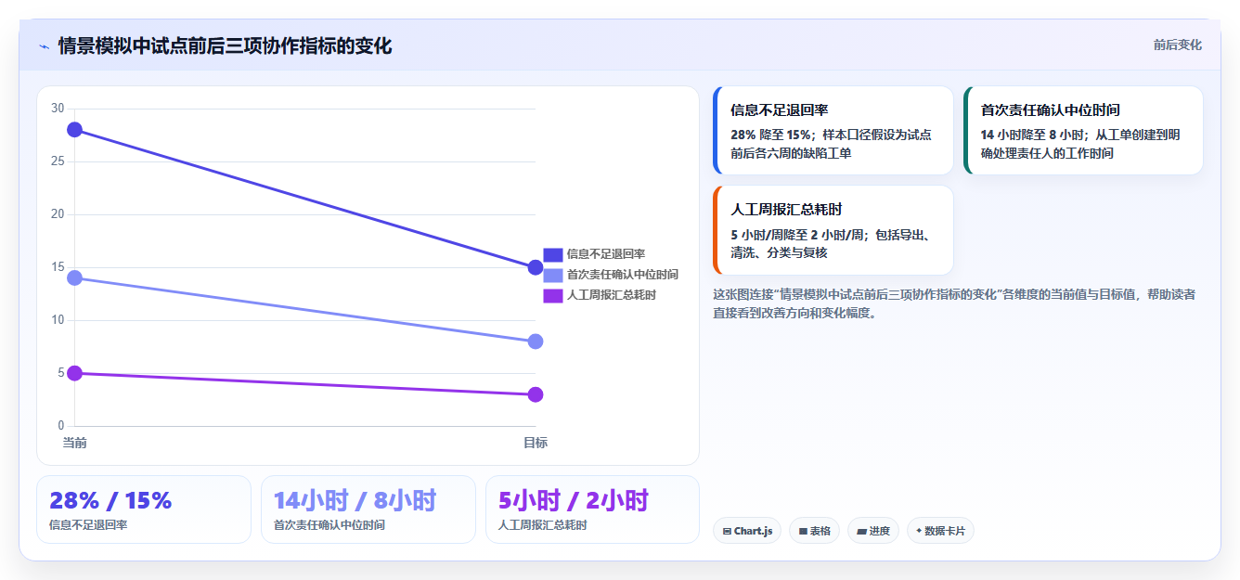
Task: Click the y-axis value 25
Action: [58, 161]
